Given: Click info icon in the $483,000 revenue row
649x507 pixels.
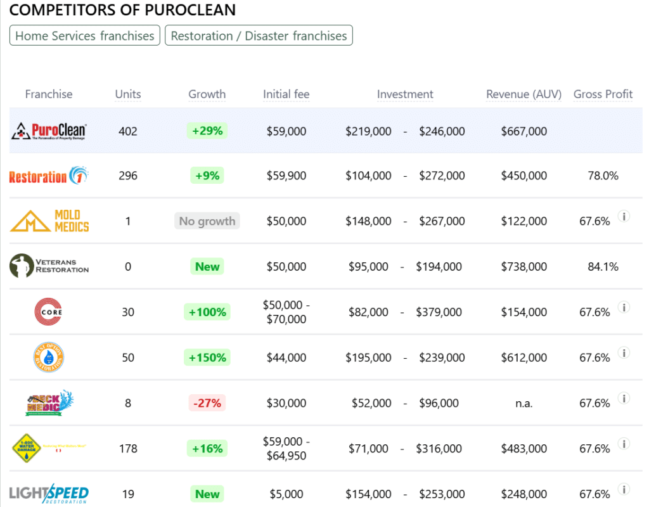Looking at the screenshot, I should click(624, 444).
